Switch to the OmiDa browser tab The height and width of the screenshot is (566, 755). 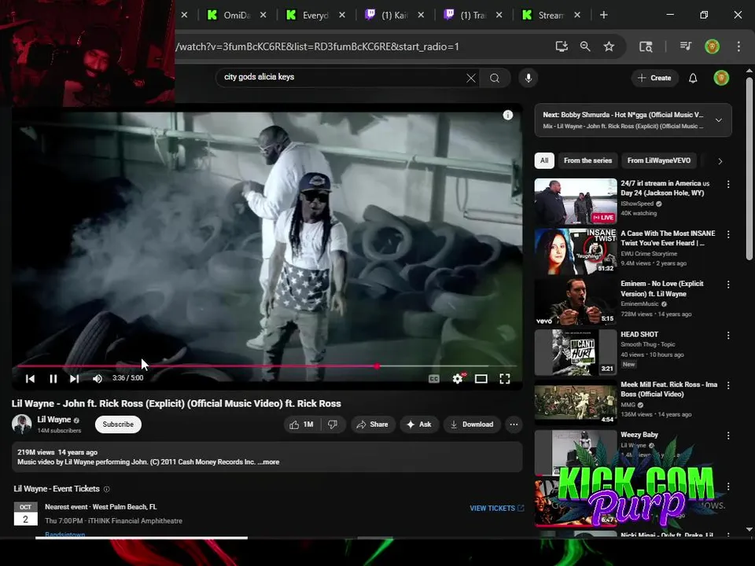pyautogui.click(x=235, y=16)
